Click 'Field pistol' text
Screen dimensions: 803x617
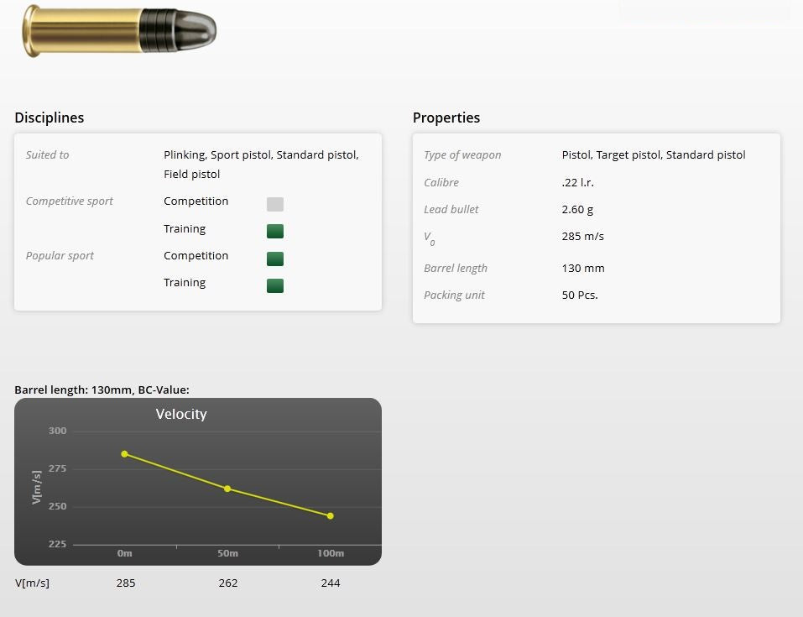tap(191, 175)
